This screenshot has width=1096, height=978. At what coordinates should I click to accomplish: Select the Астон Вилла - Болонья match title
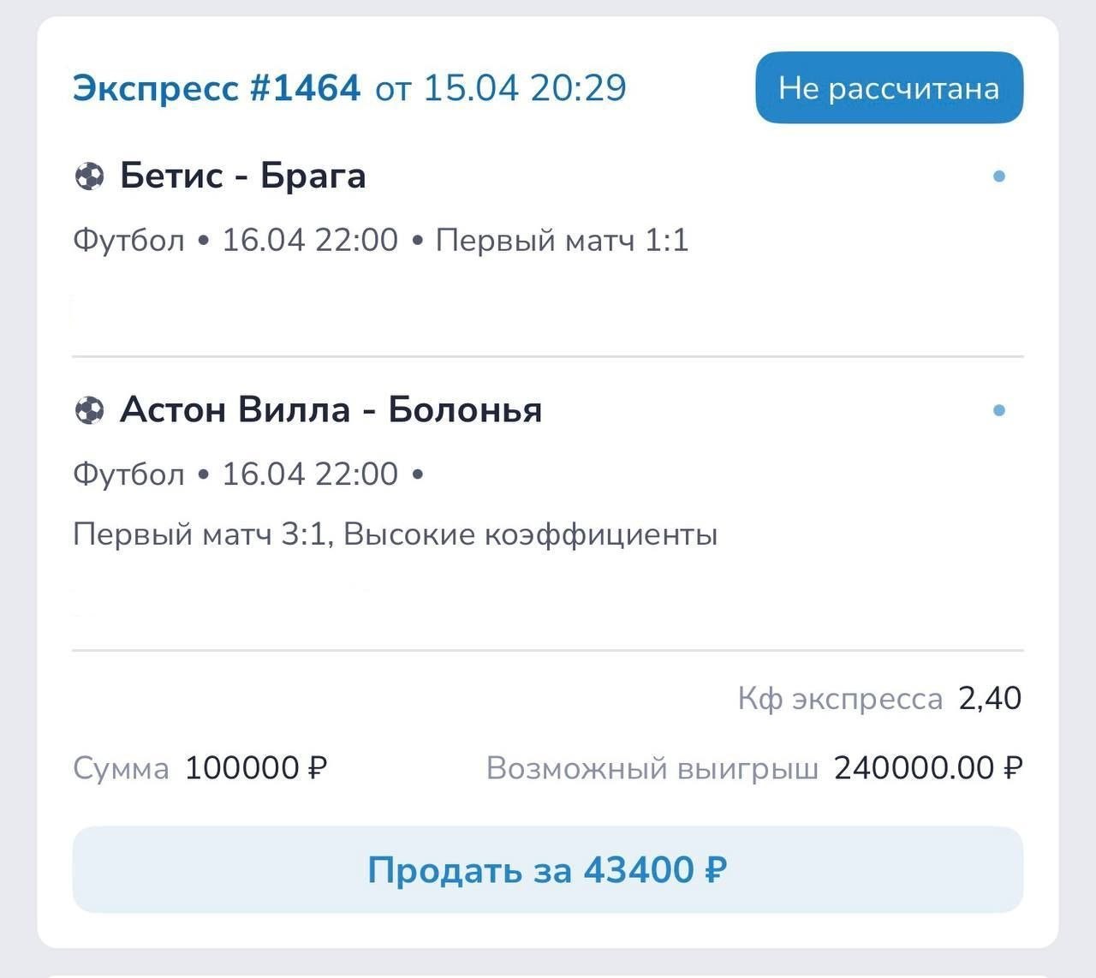tap(331, 410)
